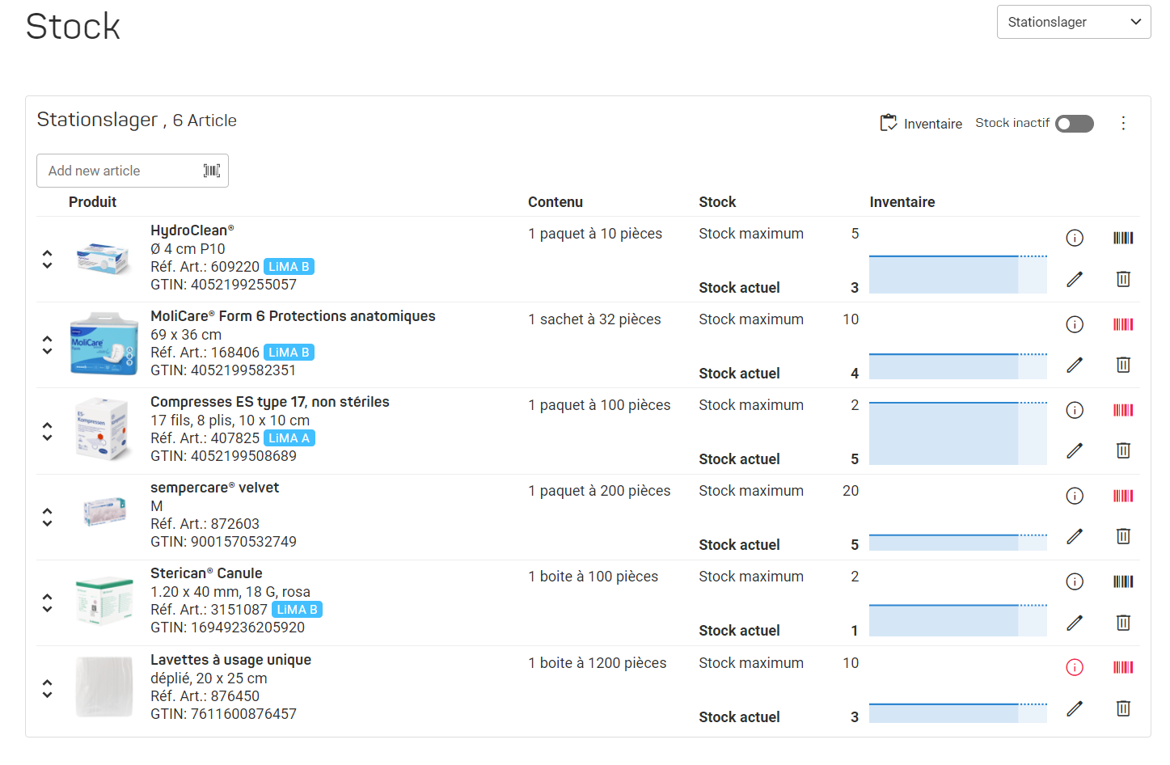The height and width of the screenshot is (765, 1170).
Task: Delete the HydroClean article
Action: [x=1123, y=279]
